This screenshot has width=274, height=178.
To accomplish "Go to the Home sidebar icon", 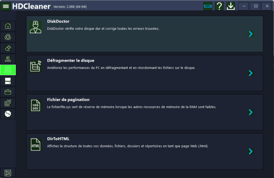I will [8, 26].
